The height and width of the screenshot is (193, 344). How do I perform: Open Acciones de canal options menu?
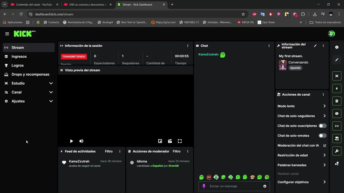pyautogui.click(x=323, y=95)
